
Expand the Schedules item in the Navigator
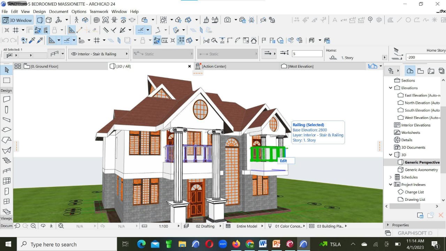[x=390, y=177]
